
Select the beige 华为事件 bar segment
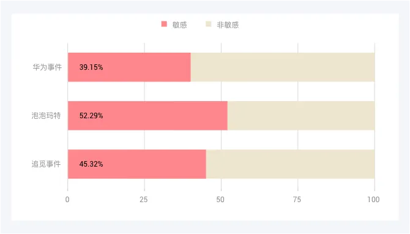click(283, 67)
